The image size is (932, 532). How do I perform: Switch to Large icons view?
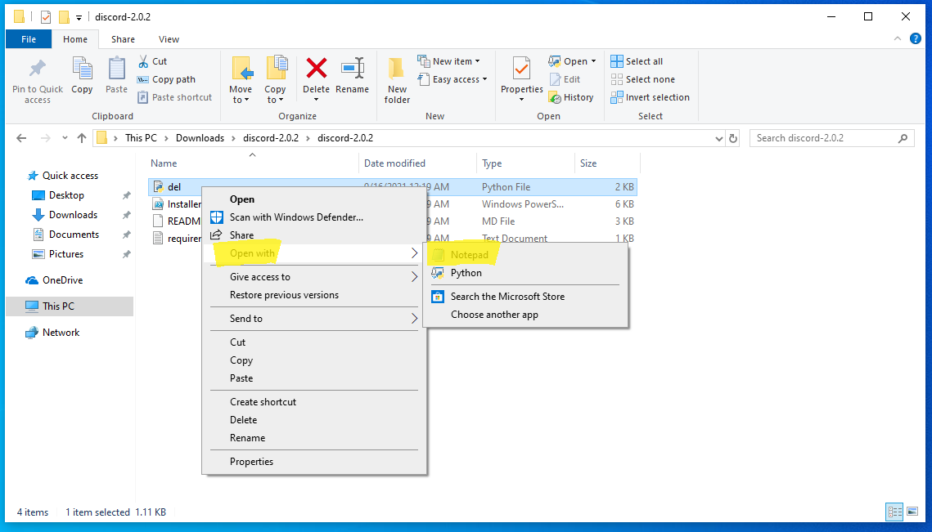(912, 512)
